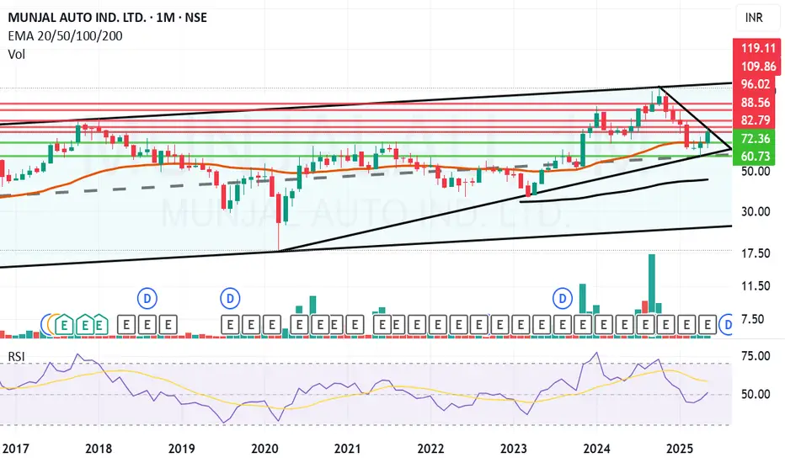Click the E marker just right of the 2018 dividend column

coord(168,325)
